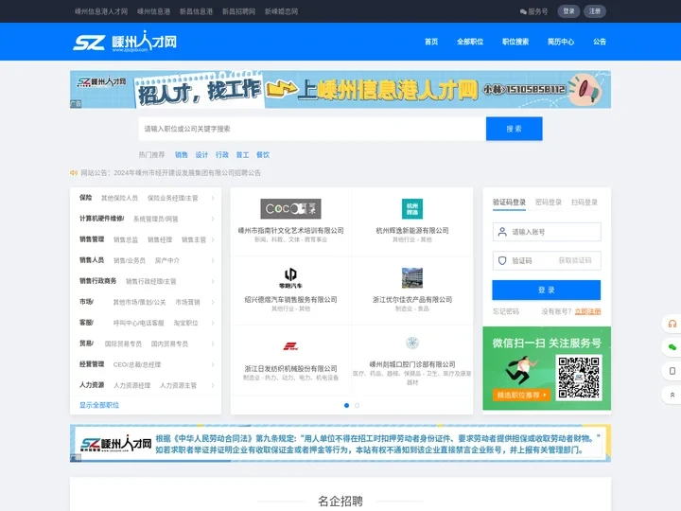Image resolution: width=681 pixels, height=511 pixels.
Task: Click the WeChat 服务号 icon in top bar
Action: [523, 11]
